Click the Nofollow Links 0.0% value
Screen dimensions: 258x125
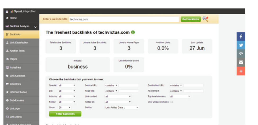pyautogui.click(x=163, y=48)
